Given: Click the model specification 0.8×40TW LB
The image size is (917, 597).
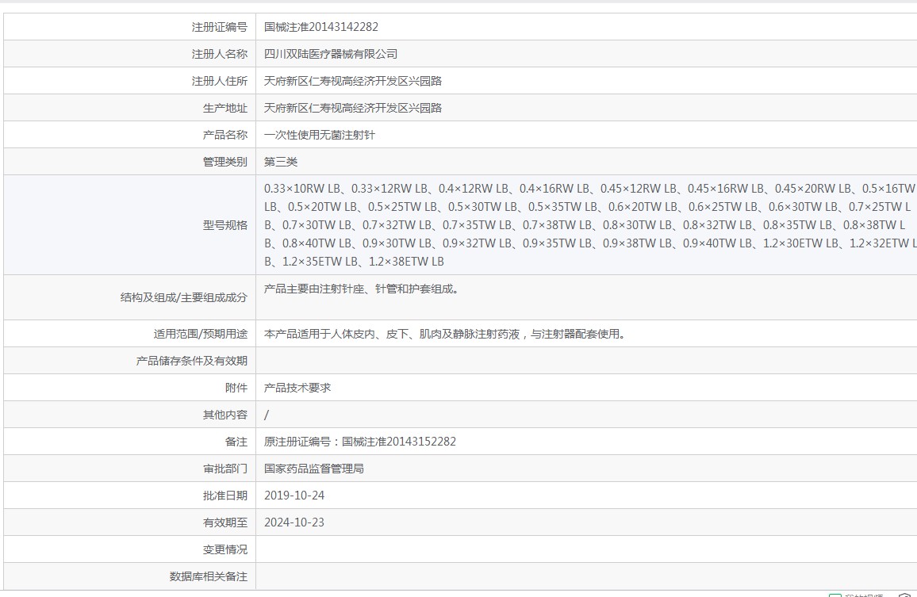Looking at the screenshot, I should click(x=317, y=243).
